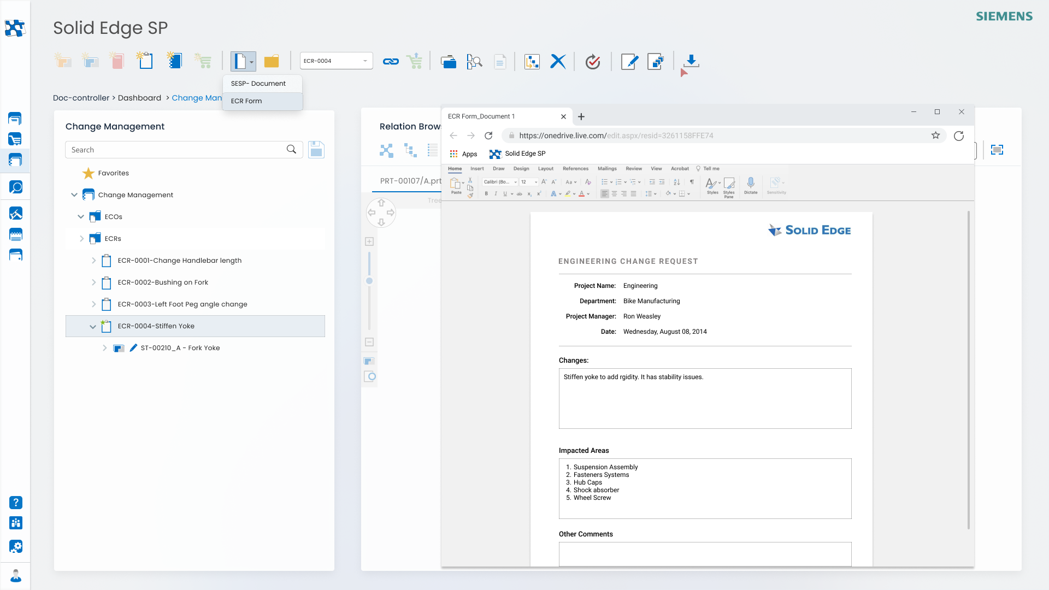This screenshot has height=590, width=1049.
Task: Toggle justify text alignment
Action: [x=633, y=194]
